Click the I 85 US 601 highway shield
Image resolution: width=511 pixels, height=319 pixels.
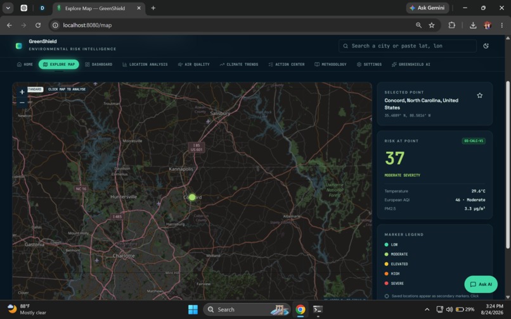point(197,147)
